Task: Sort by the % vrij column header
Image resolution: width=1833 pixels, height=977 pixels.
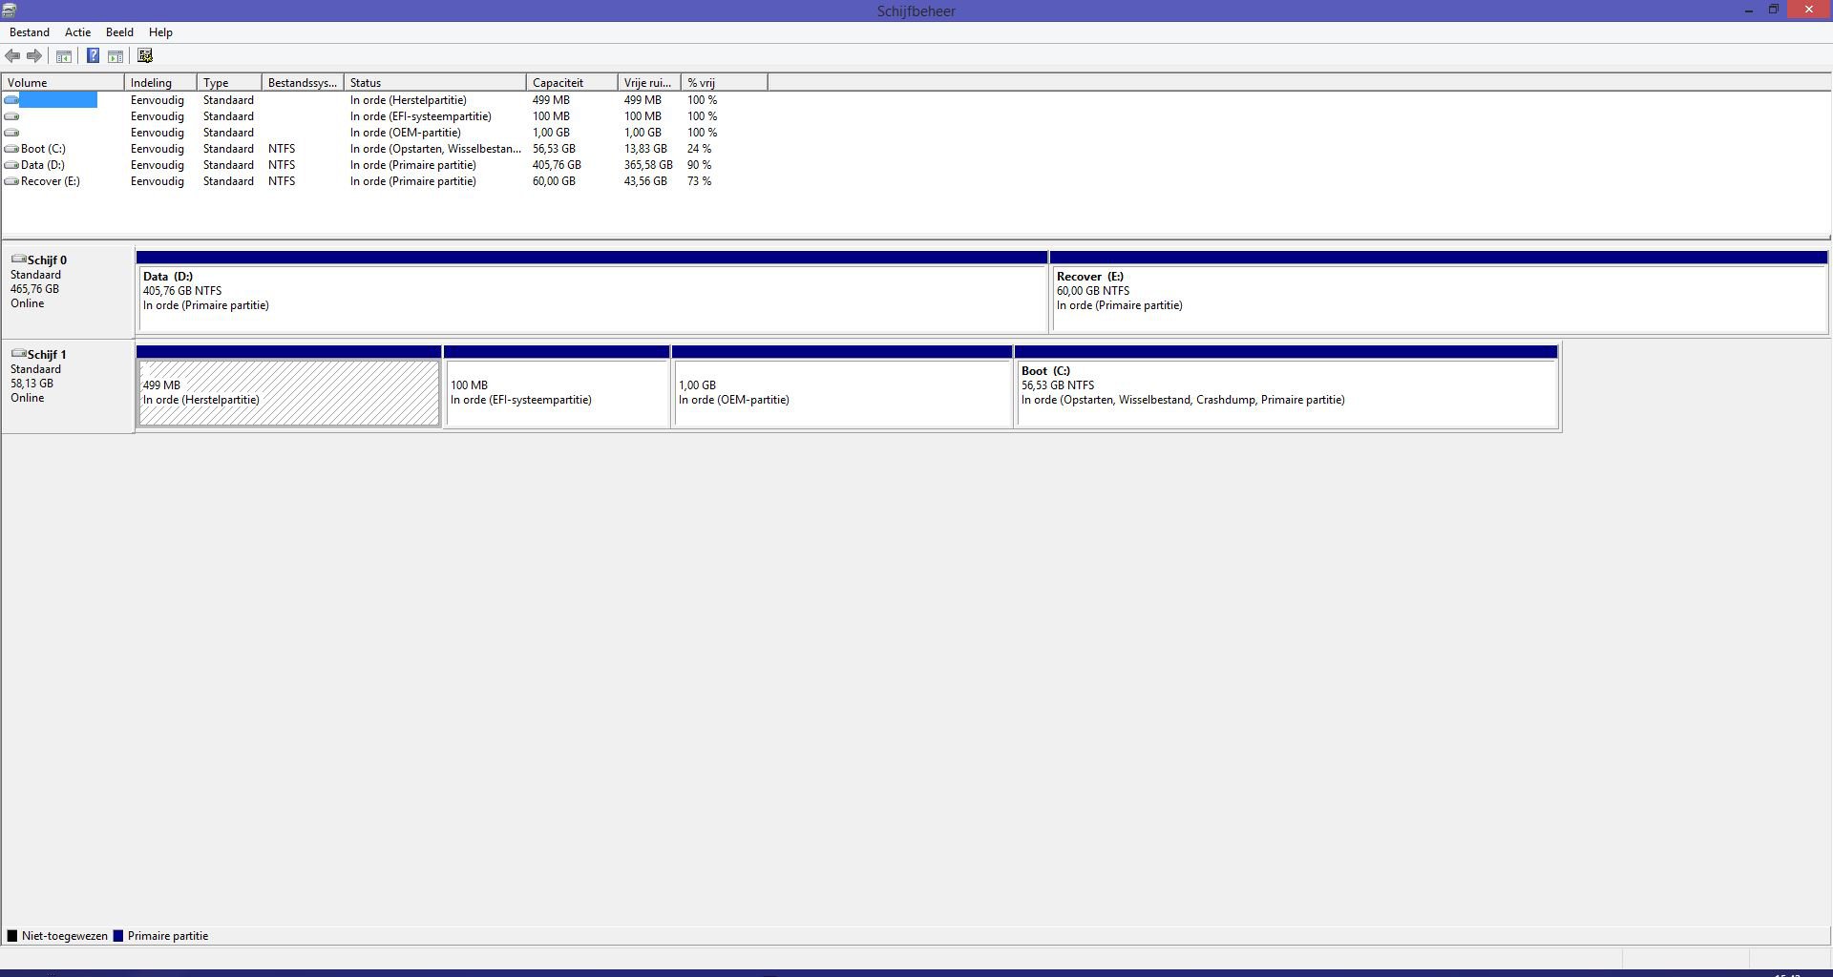Action: (724, 83)
